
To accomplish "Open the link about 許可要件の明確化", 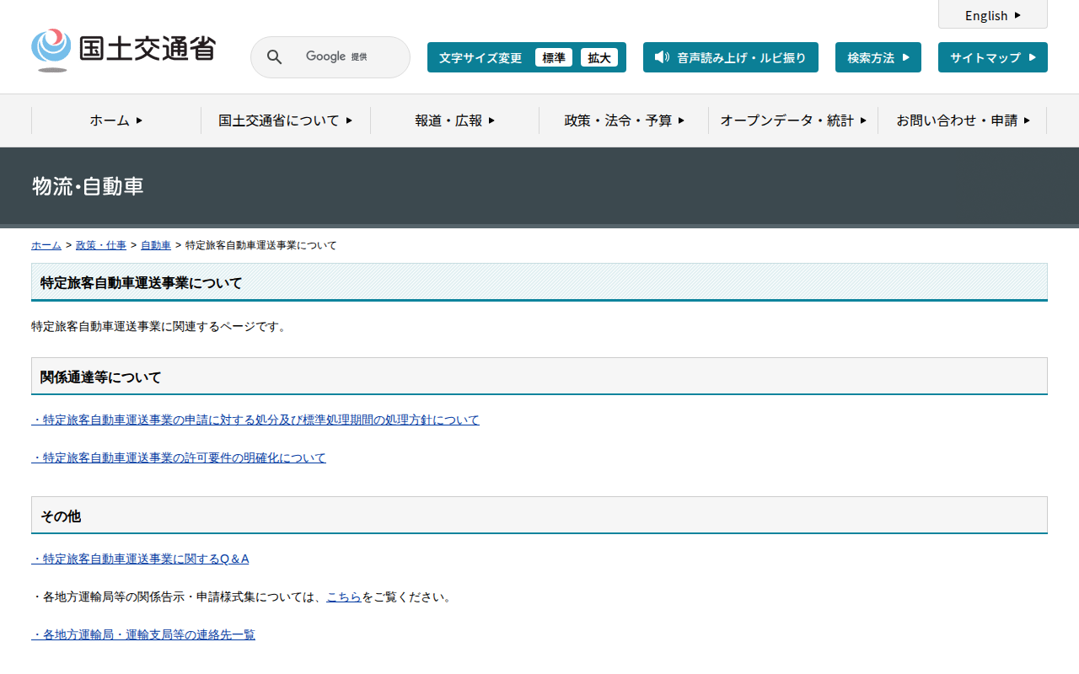I will (x=179, y=457).
